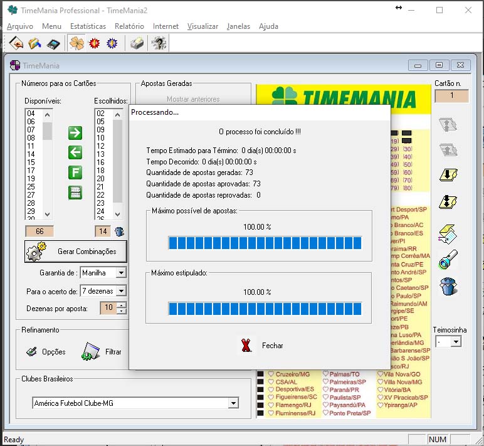Click the Filtrar filter icon
This screenshot has width=484, height=446.
[x=90, y=351]
